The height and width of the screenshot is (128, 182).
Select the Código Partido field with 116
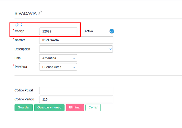(76, 99)
